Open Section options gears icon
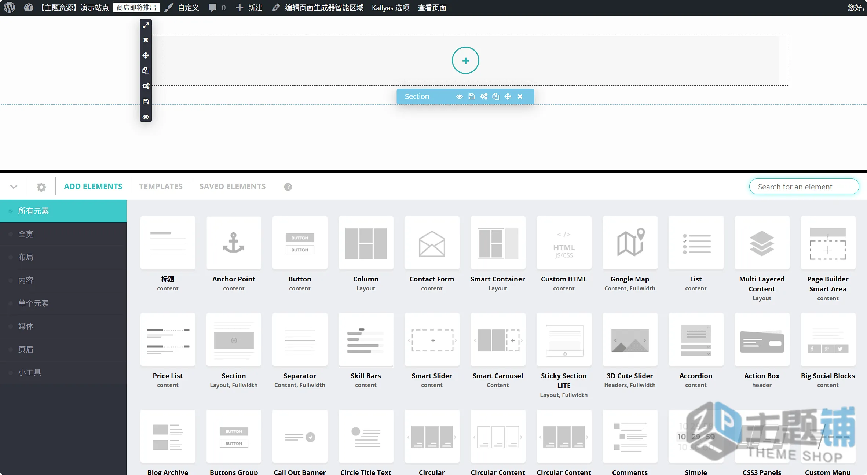This screenshot has height=475, width=867. (x=484, y=96)
